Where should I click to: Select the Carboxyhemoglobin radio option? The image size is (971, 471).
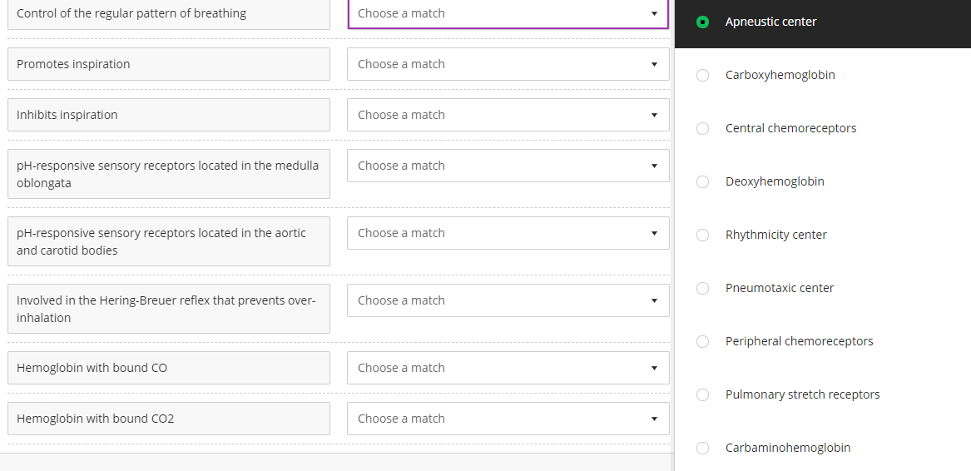tap(702, 75)
